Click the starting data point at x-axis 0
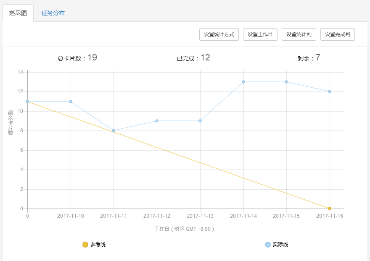The width and height of the screenshot is (370, 261). (27, 102)
